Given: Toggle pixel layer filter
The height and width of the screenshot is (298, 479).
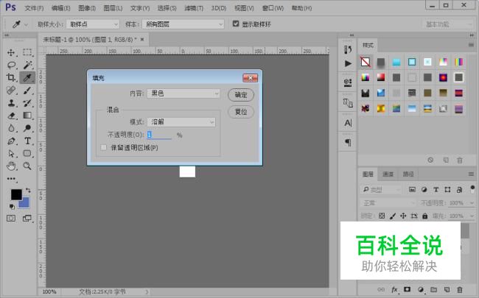Looking at the screenshot, I should click(412, 190).
